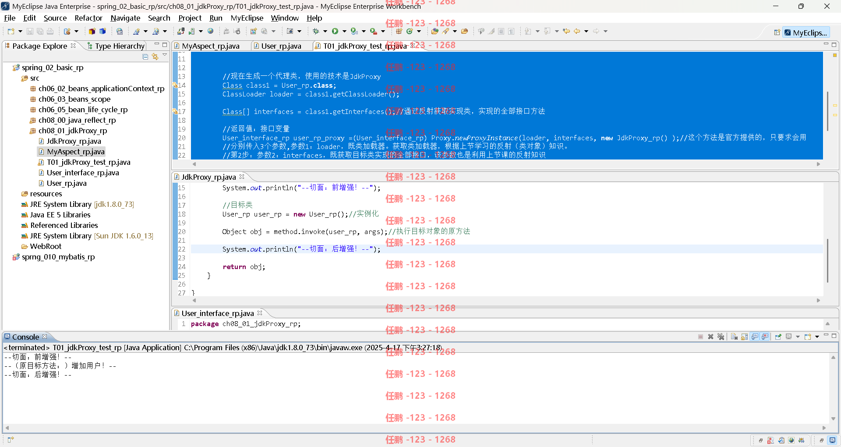
Task: Close the Console view tab
Action: [45, 337]
